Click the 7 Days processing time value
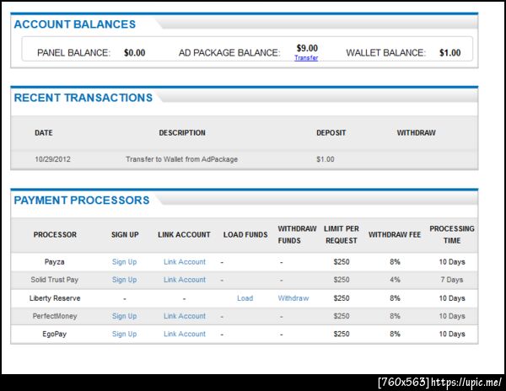 [x=452, y=280]
